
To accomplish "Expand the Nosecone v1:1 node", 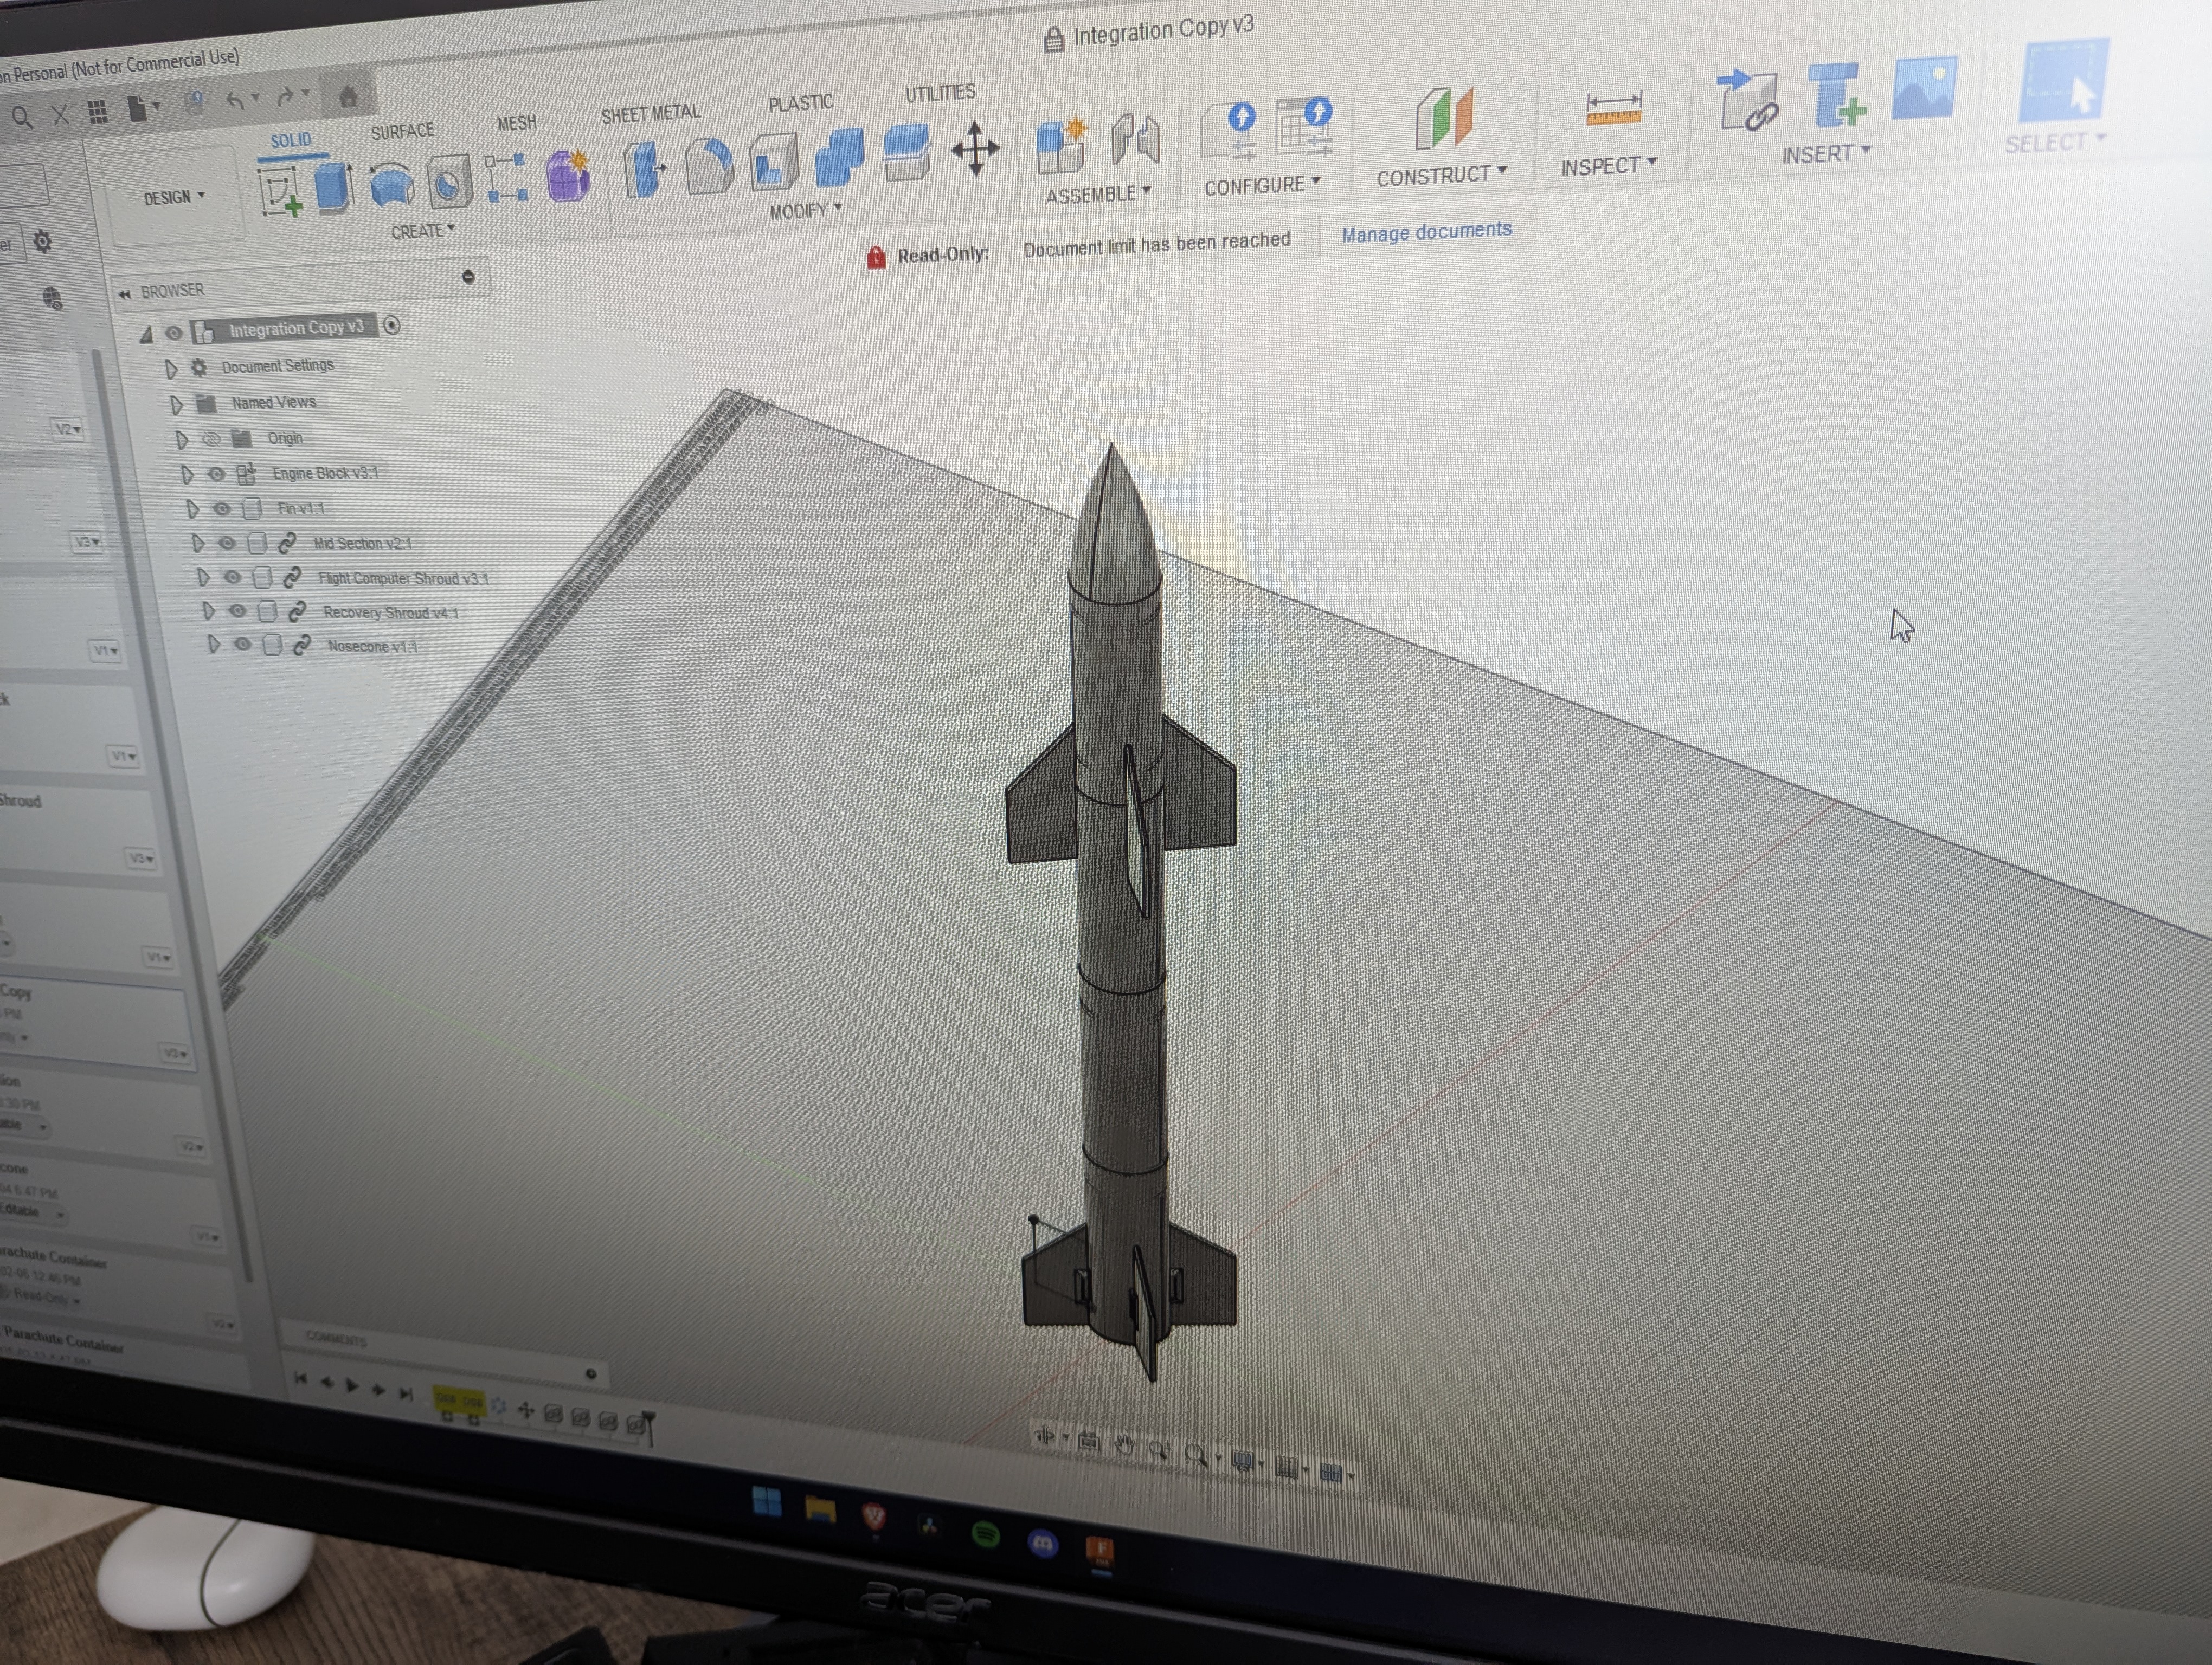I will [x=213, y=644].
